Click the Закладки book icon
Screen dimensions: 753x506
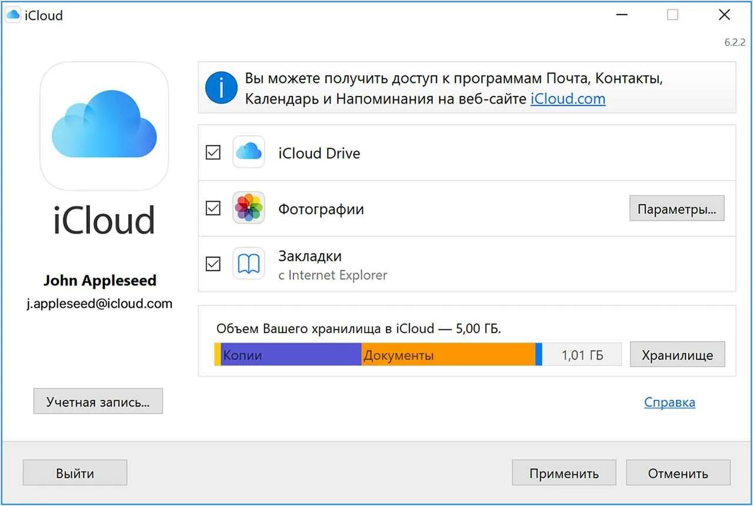(x=248, y=264)
